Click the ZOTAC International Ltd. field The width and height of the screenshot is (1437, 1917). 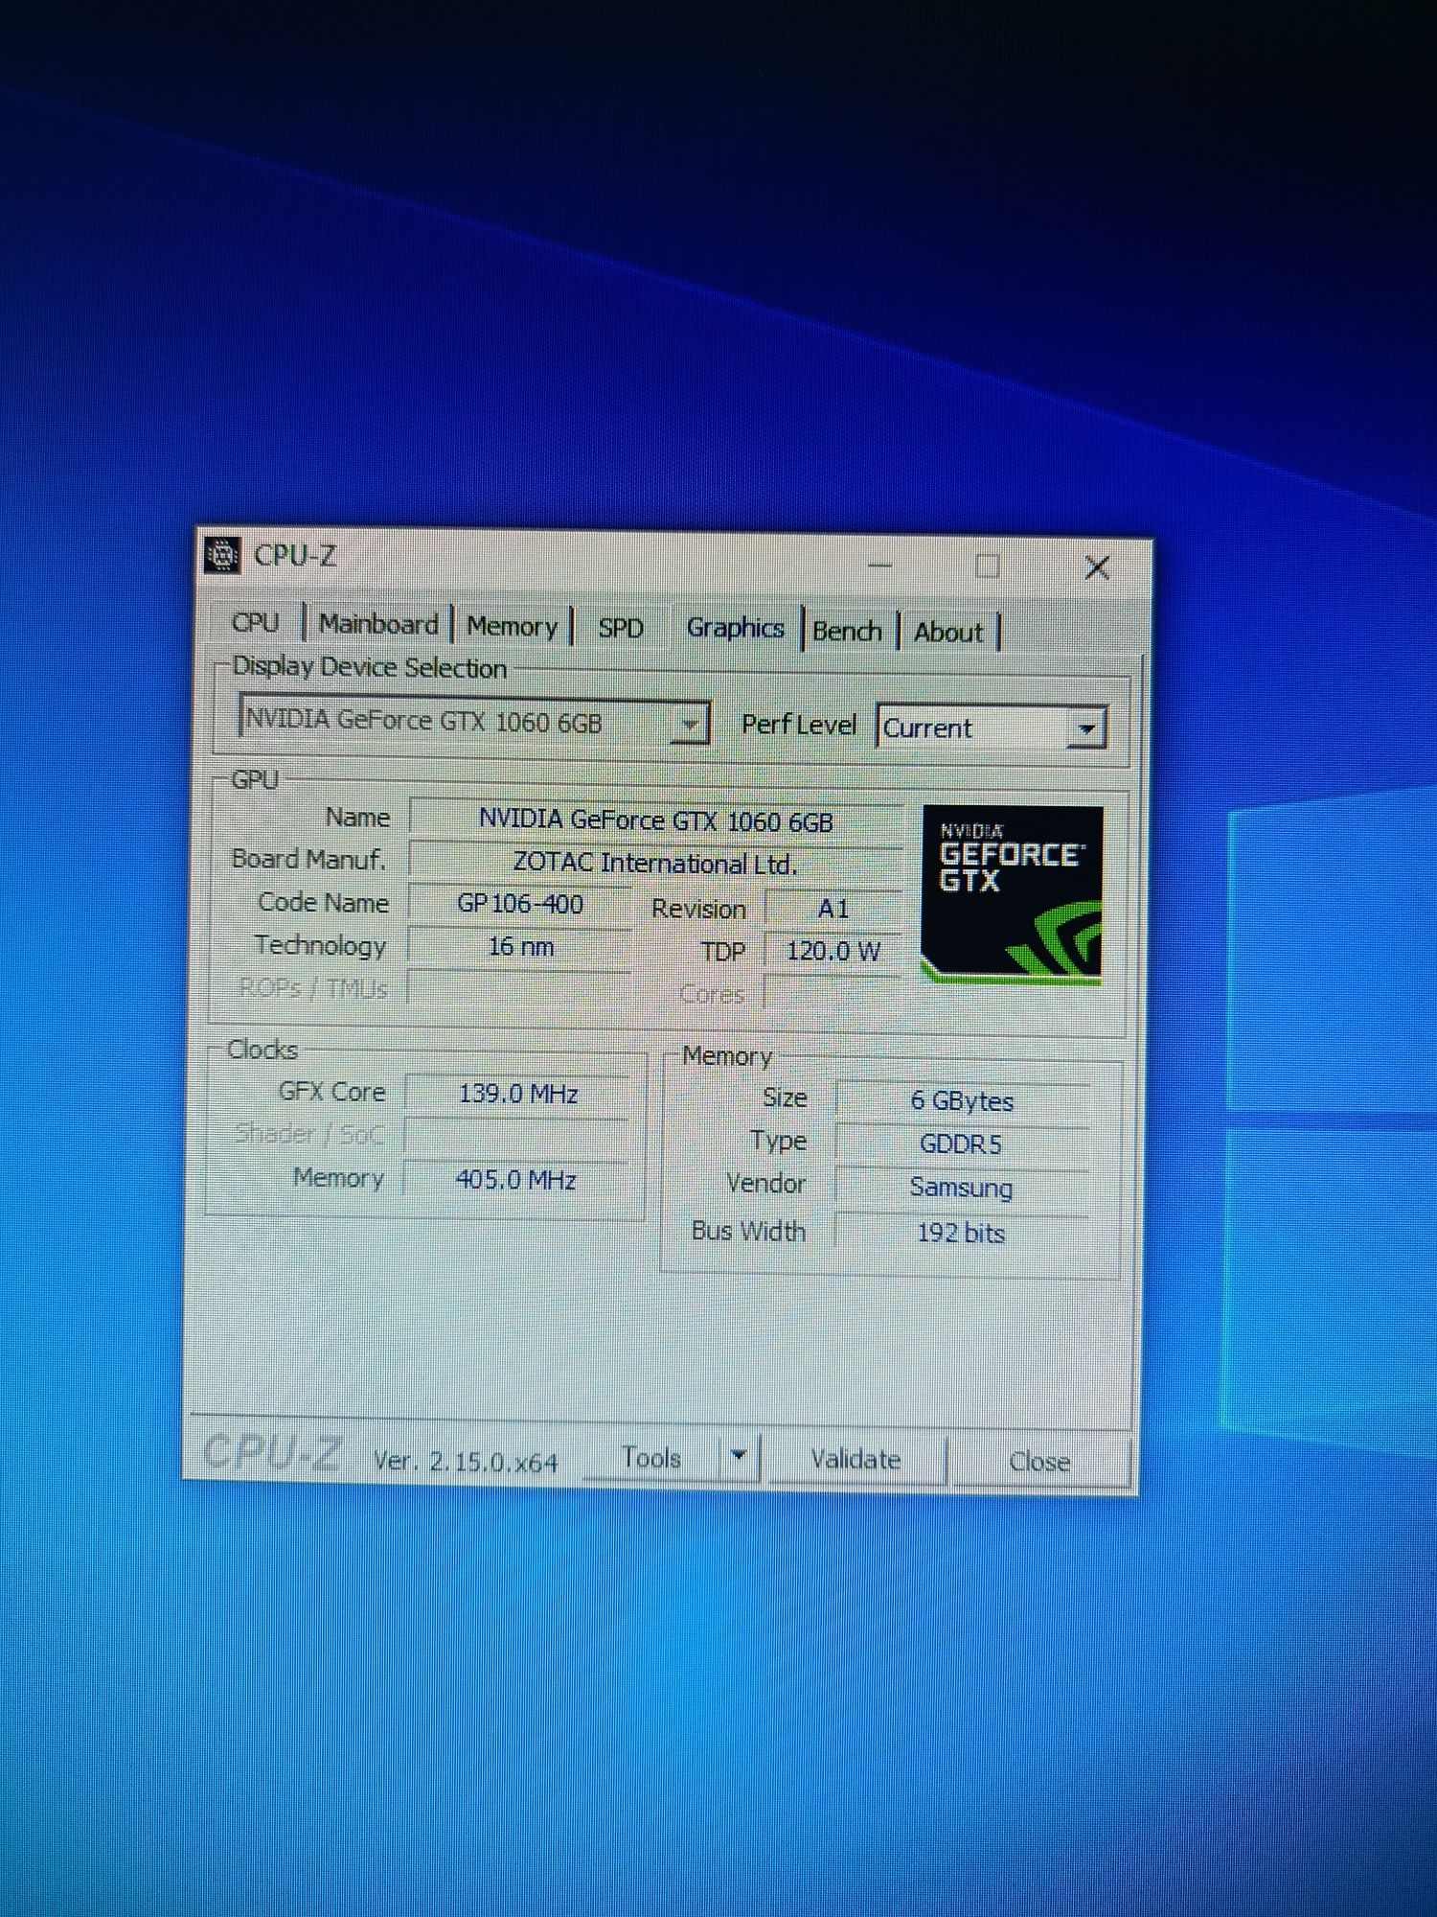[655, 864]
